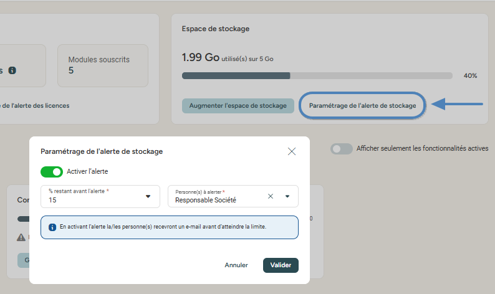The image size is (495, 294).
Task: Click the warning triangle icon at left edge
Action: click(21, 237)
